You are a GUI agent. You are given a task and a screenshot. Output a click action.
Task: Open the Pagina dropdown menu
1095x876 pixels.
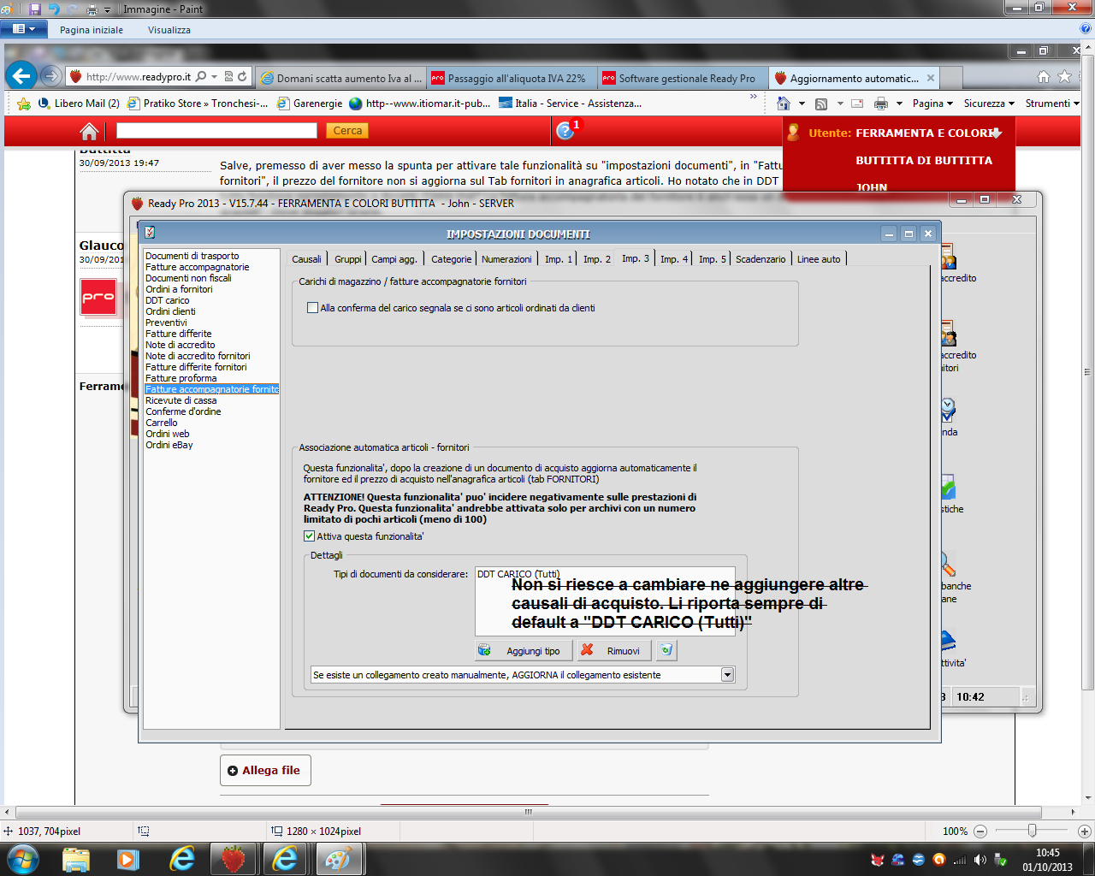click(x=932, y=104)
